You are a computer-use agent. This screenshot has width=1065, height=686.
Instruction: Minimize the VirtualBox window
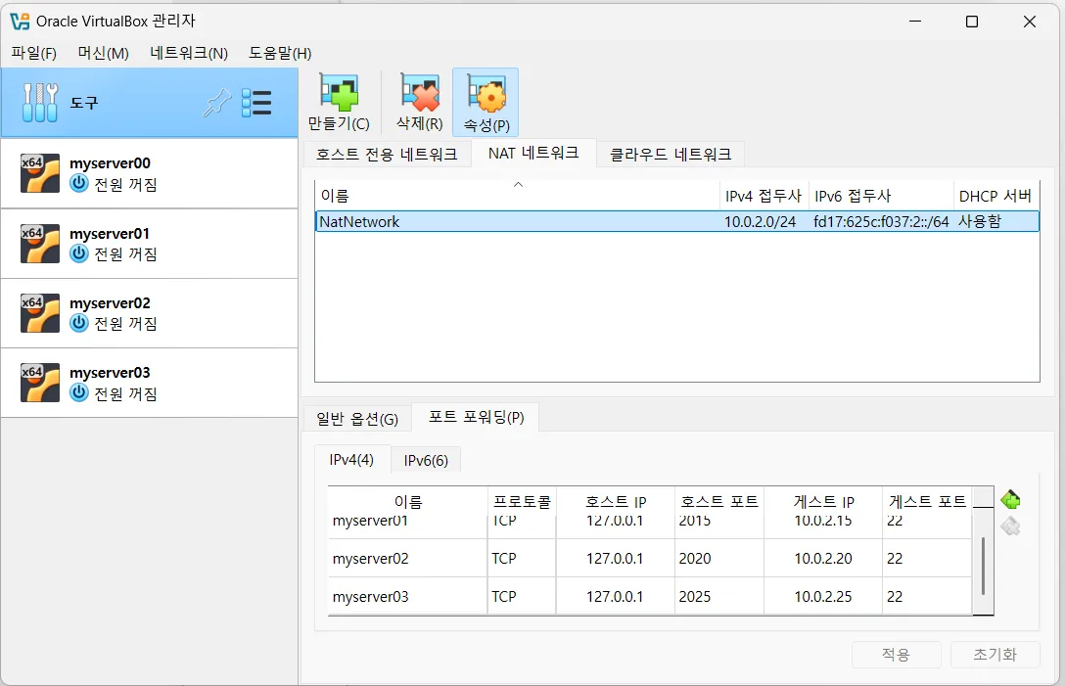click(915, 22)
